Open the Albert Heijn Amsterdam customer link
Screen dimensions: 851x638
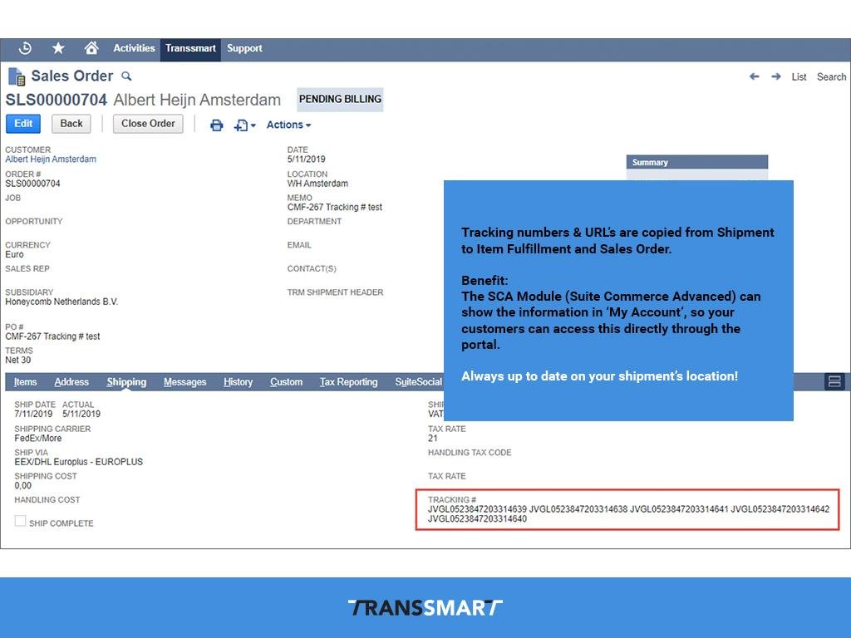51,159
